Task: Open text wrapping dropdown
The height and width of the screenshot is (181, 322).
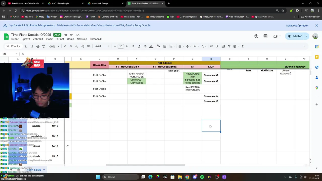Action: (196, 46)
